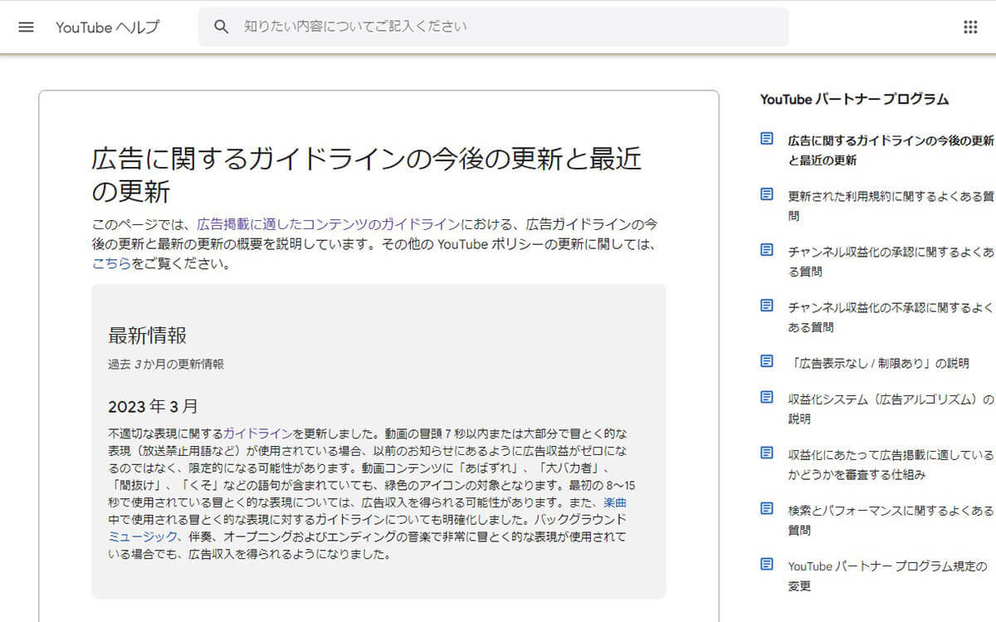996x622 pixels.
Task: Click the article icon beside YouTube パートナー プログラム規定の変更
Action: coord(767,565)
